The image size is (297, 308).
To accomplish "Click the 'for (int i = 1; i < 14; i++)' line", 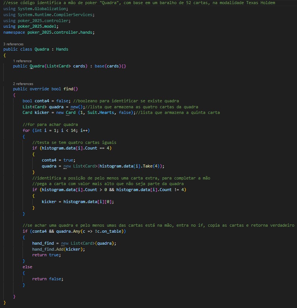I will (56, 130).
